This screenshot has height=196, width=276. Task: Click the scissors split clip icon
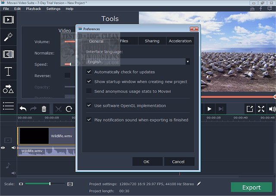58,109
